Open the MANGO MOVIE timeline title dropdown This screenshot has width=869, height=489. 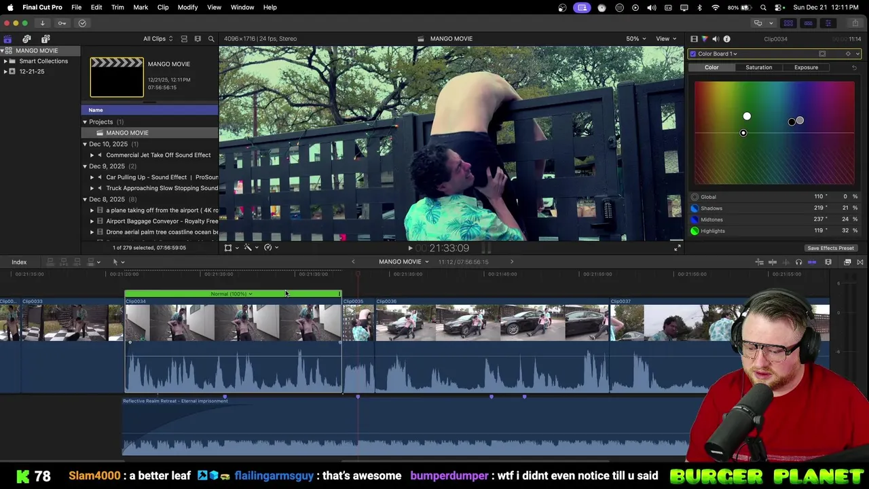coord(403,262)
